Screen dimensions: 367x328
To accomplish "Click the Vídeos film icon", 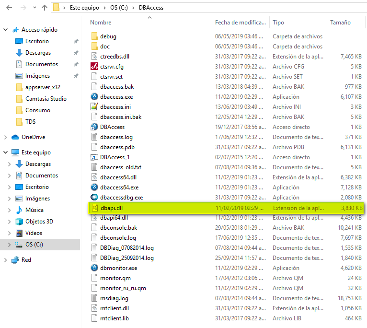I will pyautogui.click(x=19, y=233).
